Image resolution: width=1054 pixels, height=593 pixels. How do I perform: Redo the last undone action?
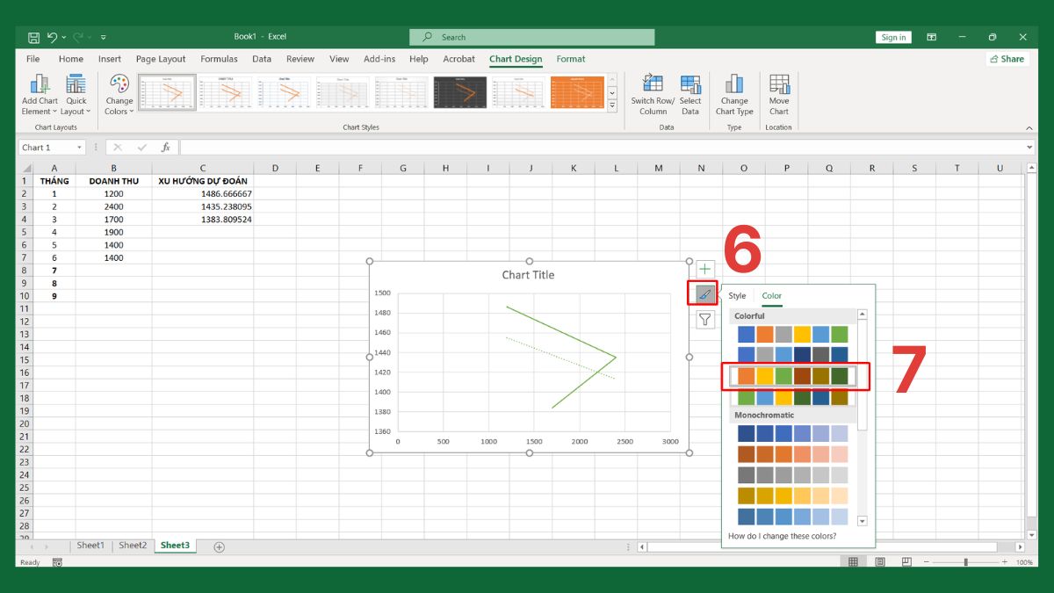tap(77, 37)
